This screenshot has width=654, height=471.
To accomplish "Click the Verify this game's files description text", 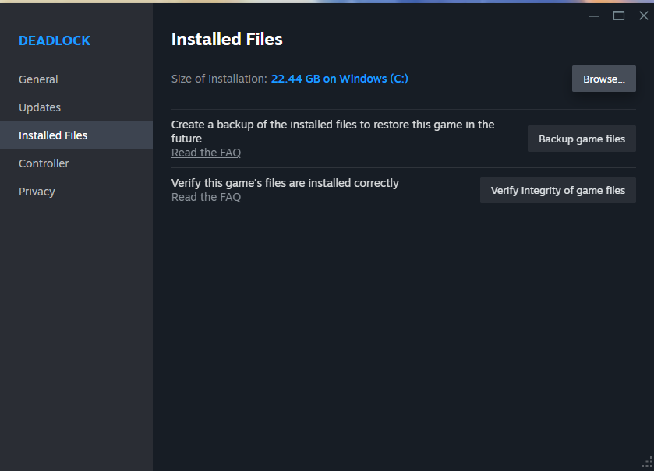I will coord(285,183).
